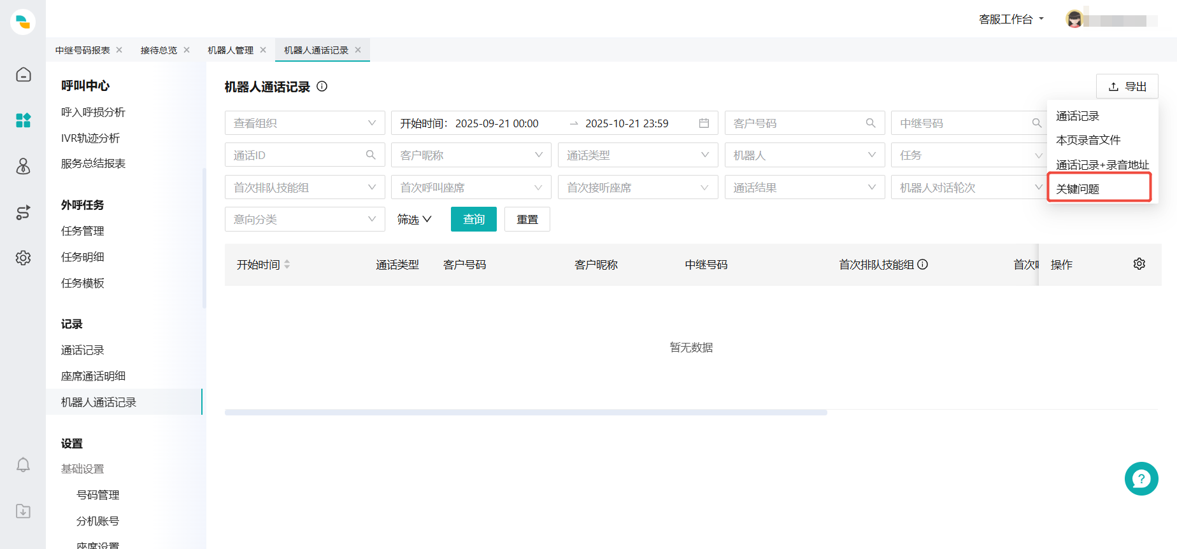This screenshot has height=549, width=1177.
Task: Open the notification bell icon
Action: (24, 465)
